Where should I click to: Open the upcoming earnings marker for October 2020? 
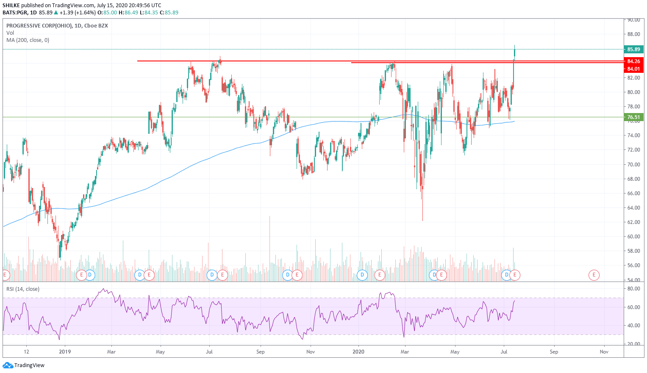(594, 275)
